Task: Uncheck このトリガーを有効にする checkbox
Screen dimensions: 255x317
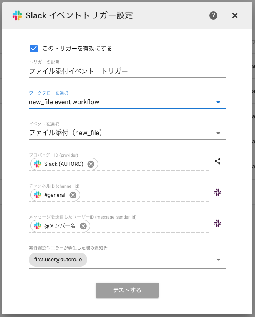Action: coord(34,49)
